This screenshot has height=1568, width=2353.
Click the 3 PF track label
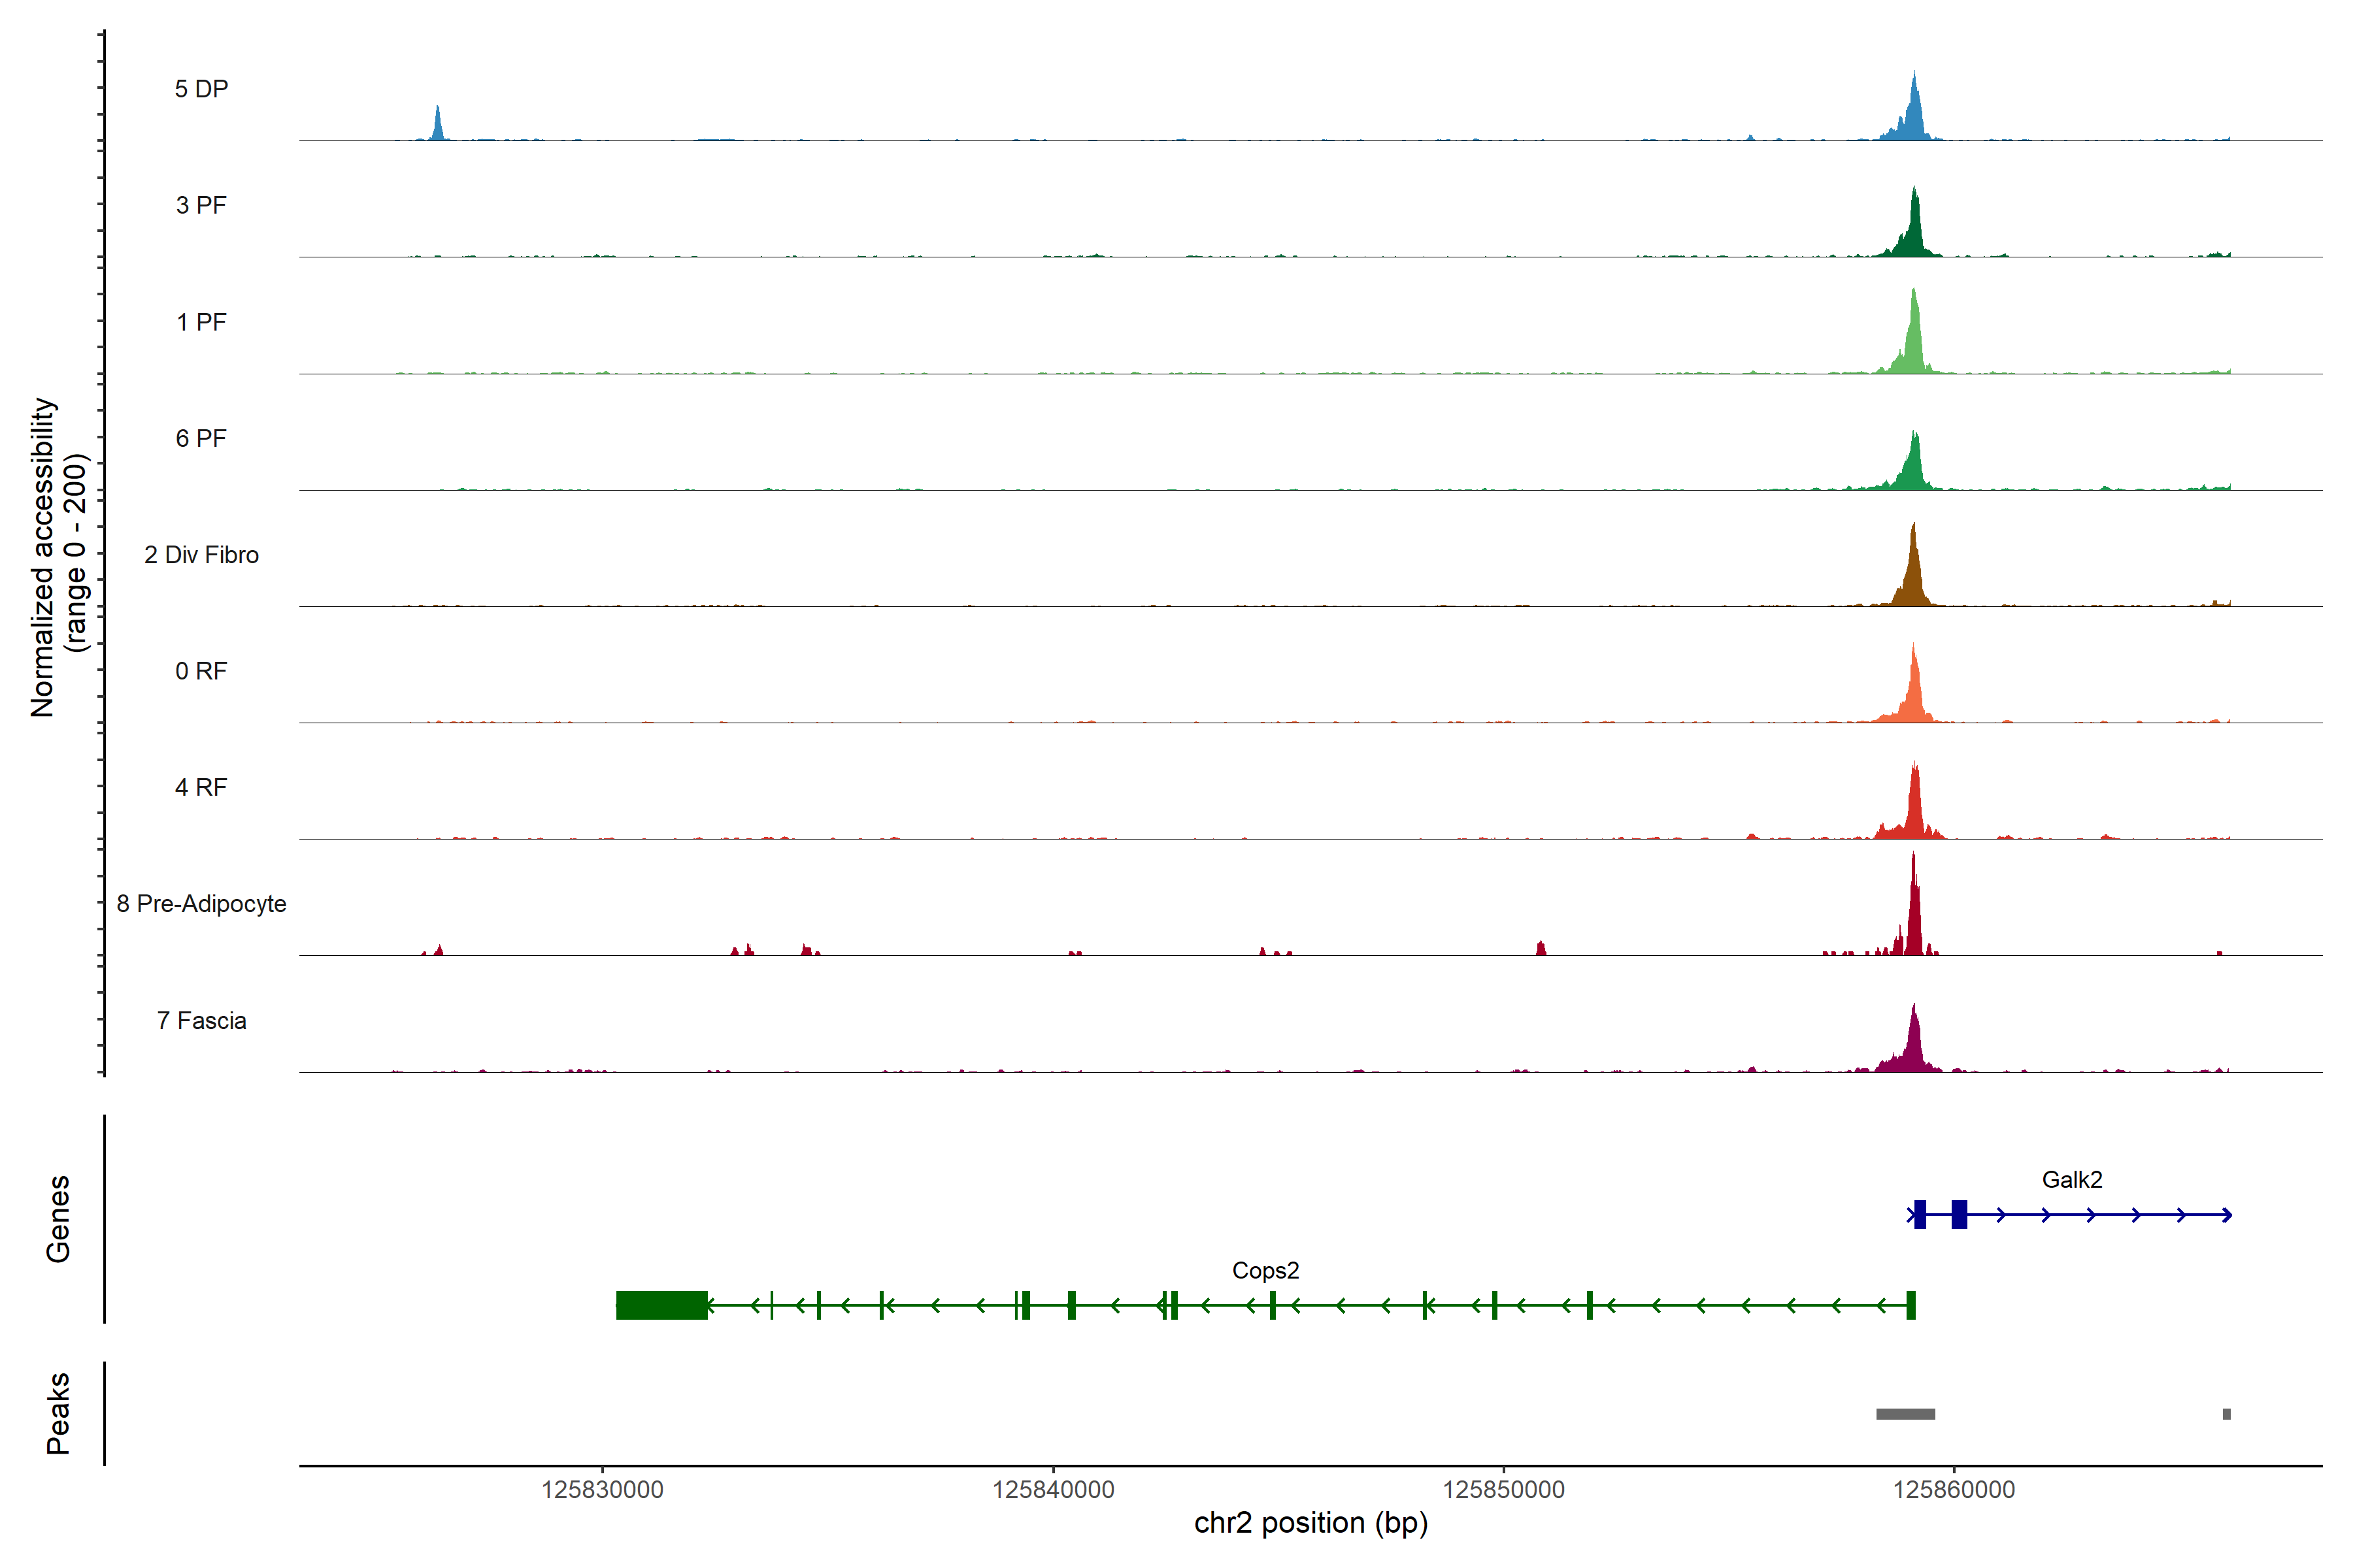pyautogui.click(x=201, y=205)
